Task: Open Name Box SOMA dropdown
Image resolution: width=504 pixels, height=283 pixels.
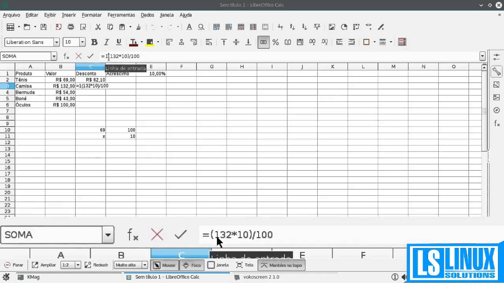Action: tap(54, 56)
